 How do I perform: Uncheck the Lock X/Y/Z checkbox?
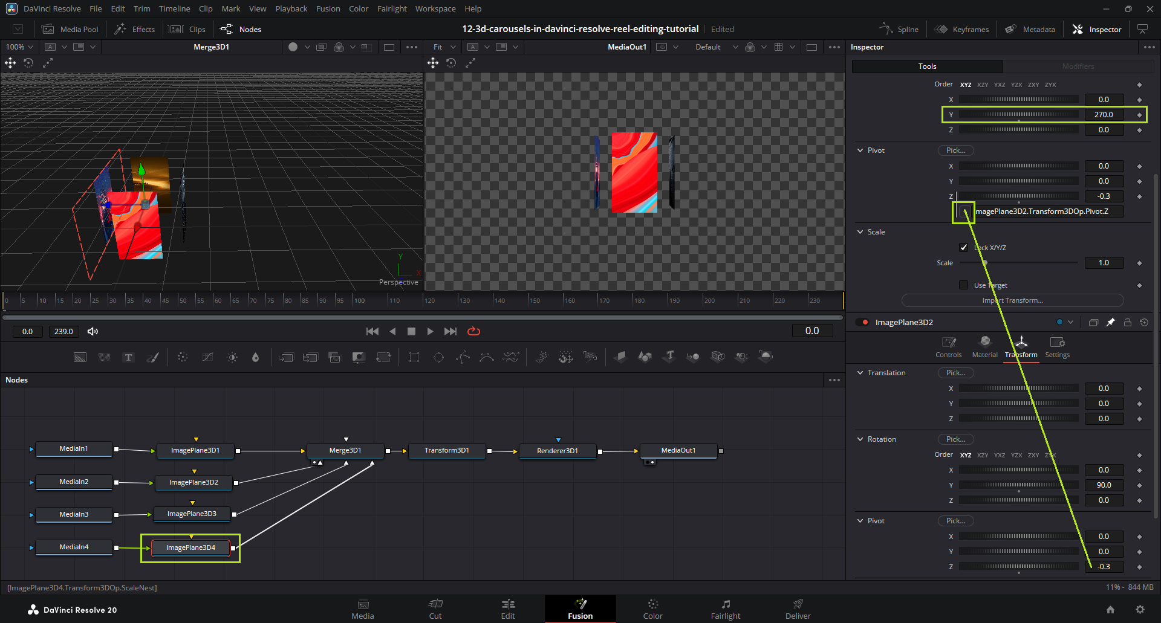[964, 247]
